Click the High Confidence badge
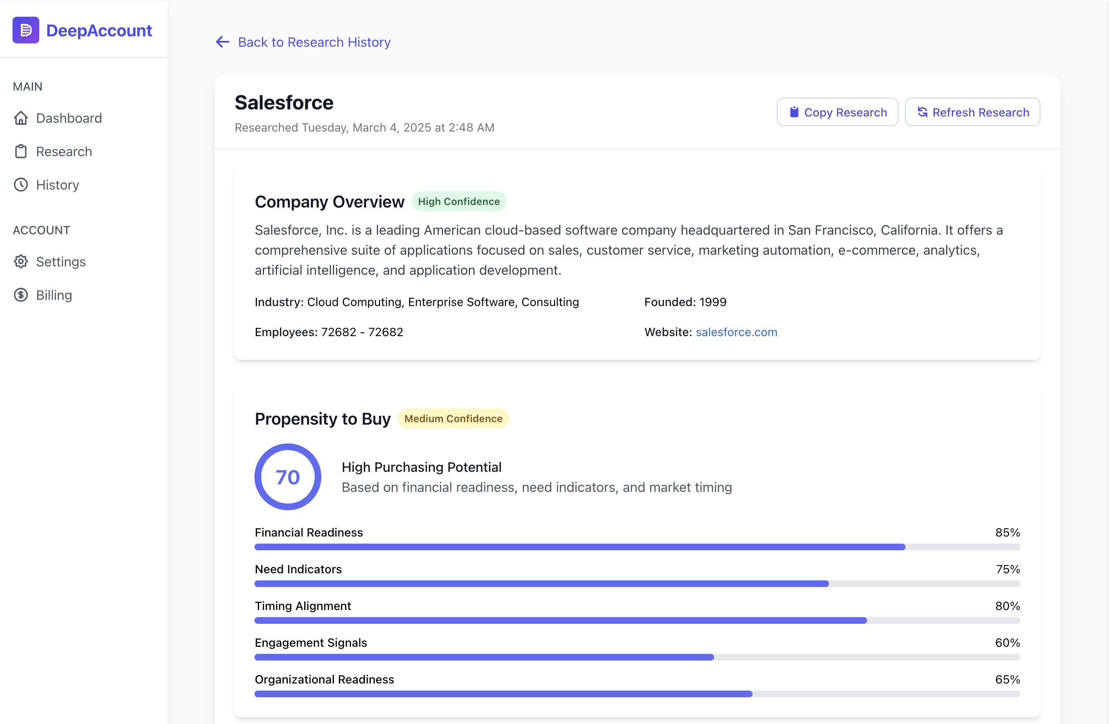The width and height of the screenshot is (1109, 724). click(458, 202)
